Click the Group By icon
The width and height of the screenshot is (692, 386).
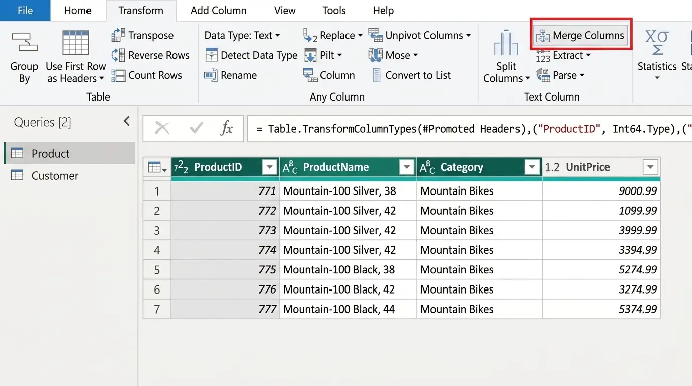coord(25,42)
